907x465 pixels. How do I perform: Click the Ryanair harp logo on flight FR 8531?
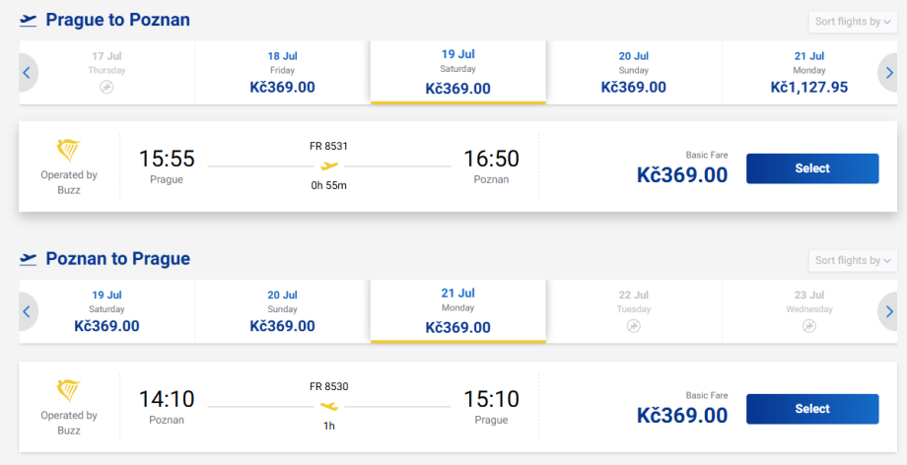(69, 152)
